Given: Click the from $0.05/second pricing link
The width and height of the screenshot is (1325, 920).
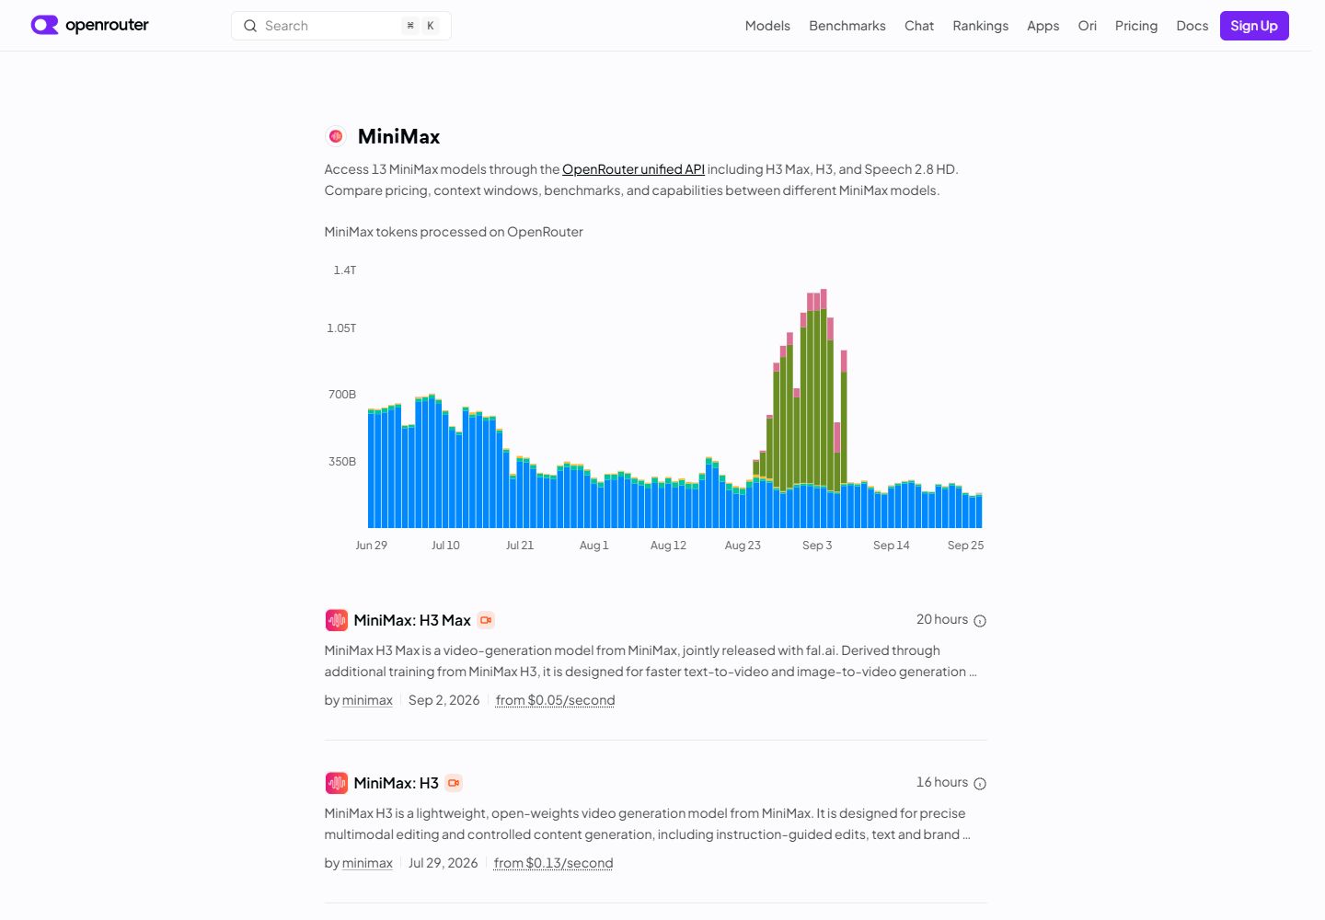Looking at the screenshot, I should coord(555,700).
